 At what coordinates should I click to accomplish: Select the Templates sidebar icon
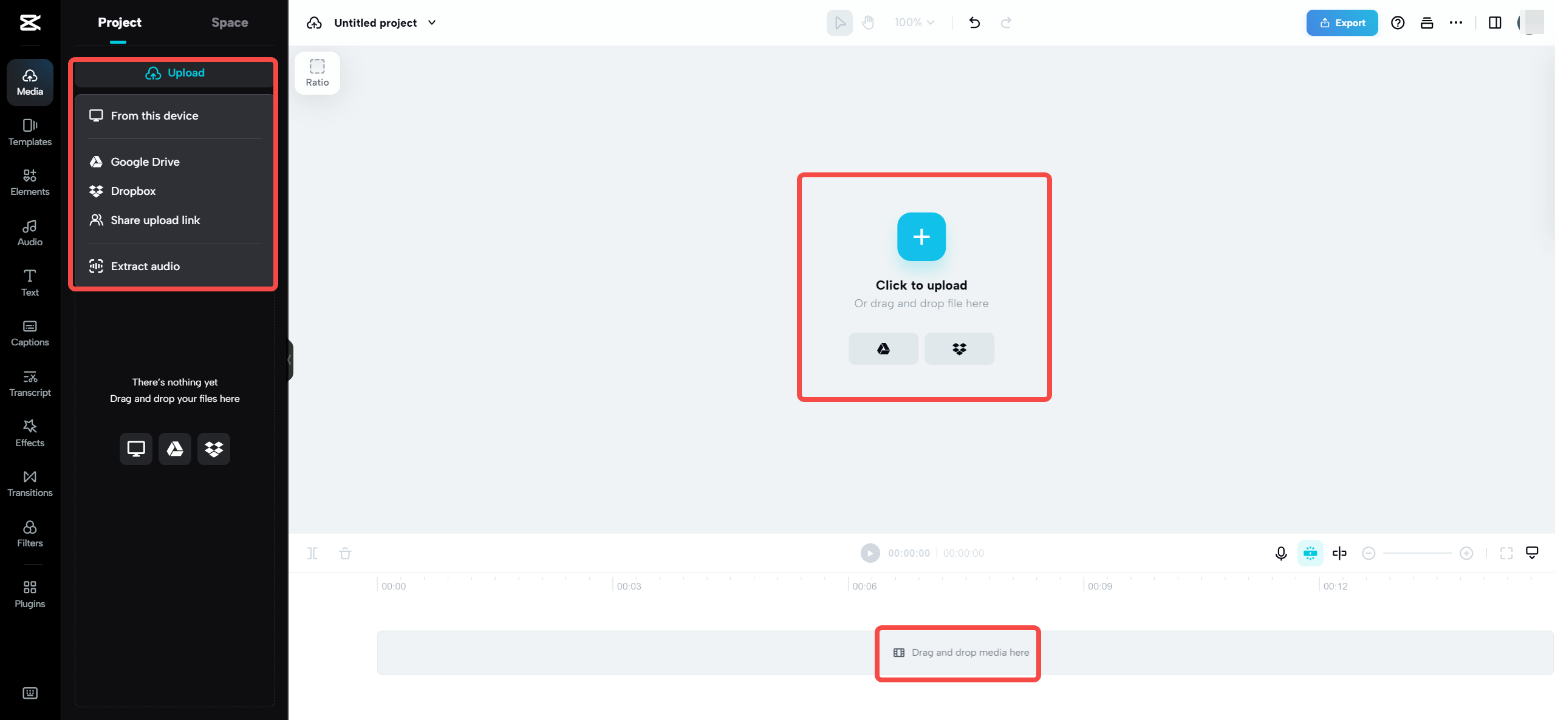(x=29, y=132)
